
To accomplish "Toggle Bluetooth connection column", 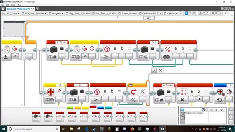I will [216, 110].
